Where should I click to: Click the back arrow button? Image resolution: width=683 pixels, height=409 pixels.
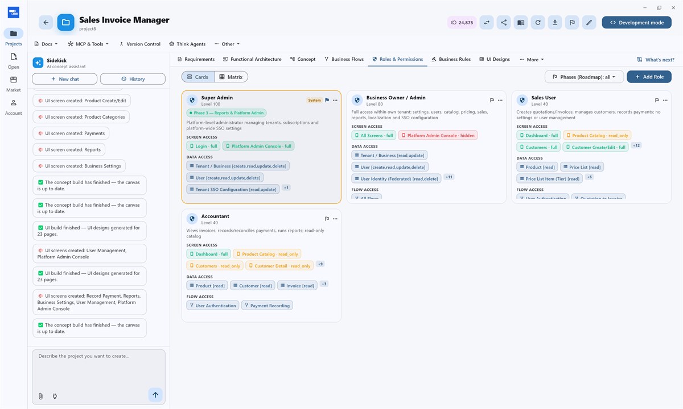[46, 23]
